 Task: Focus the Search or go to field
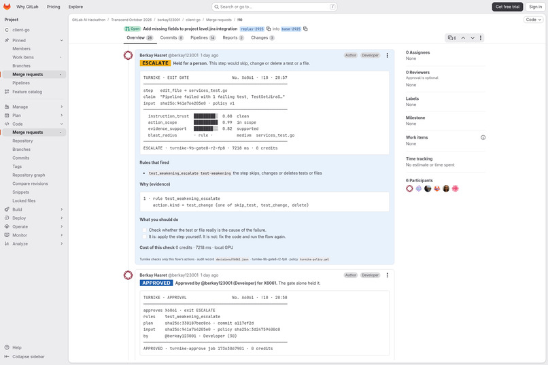click(x=275, y=7)
